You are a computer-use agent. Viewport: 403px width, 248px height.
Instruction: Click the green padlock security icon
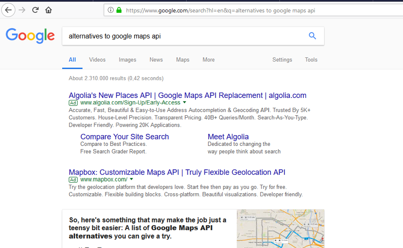119,10
